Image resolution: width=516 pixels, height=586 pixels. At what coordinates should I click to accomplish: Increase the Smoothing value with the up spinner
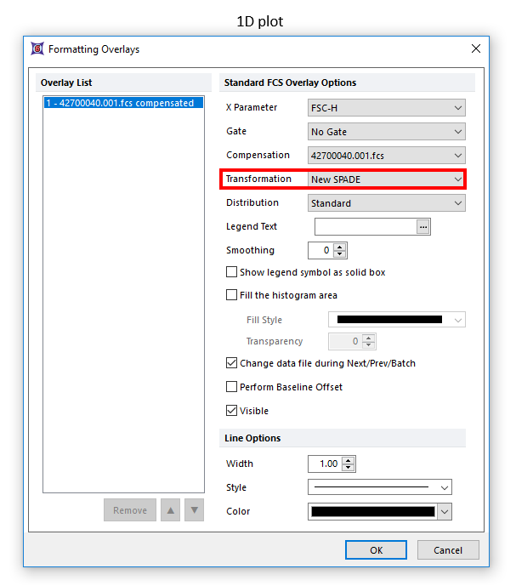[340, 247]
